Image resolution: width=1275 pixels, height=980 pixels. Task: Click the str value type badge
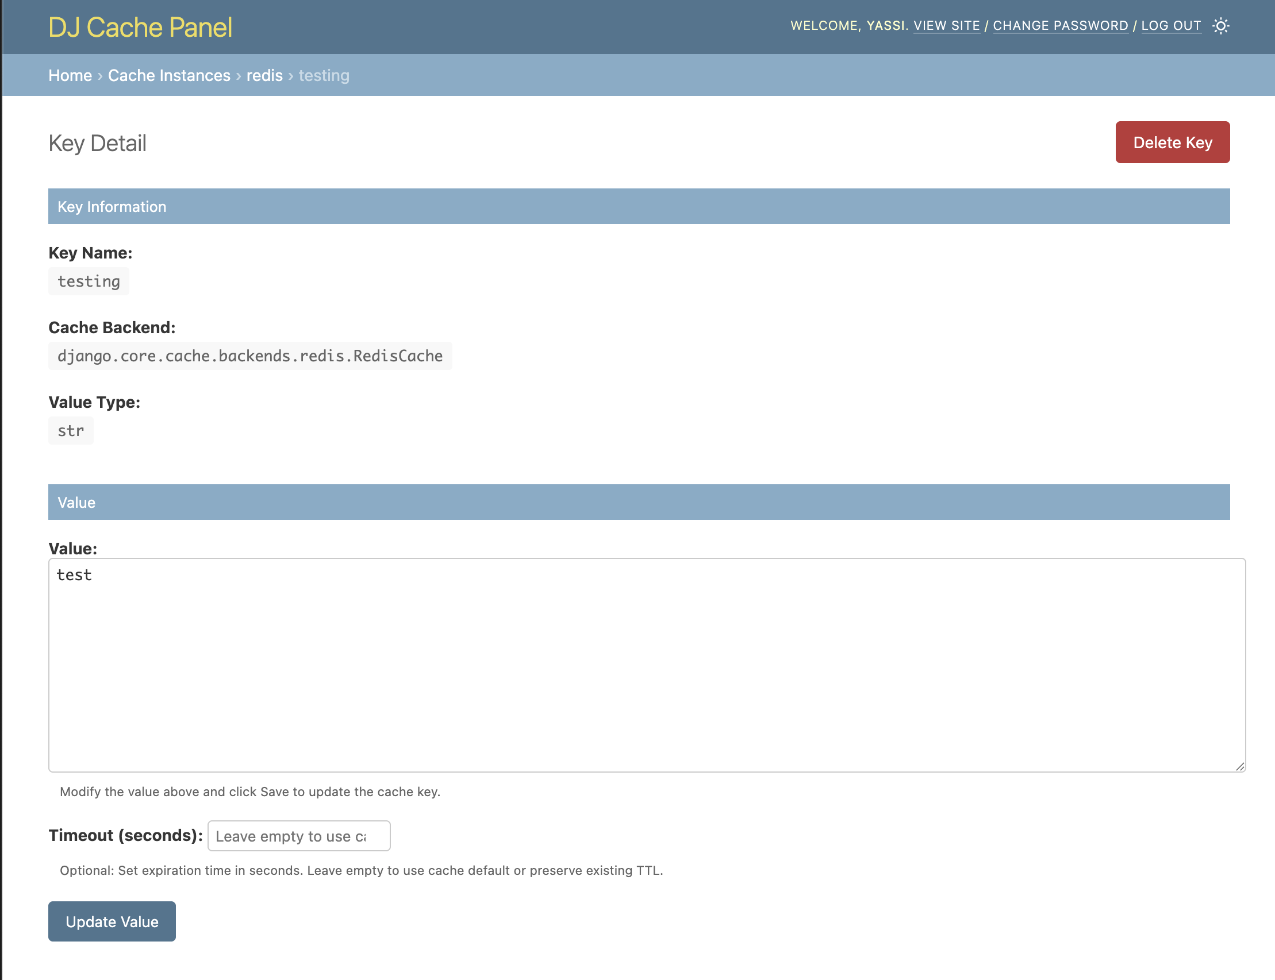pyautogui.click(x=71, y=430)
